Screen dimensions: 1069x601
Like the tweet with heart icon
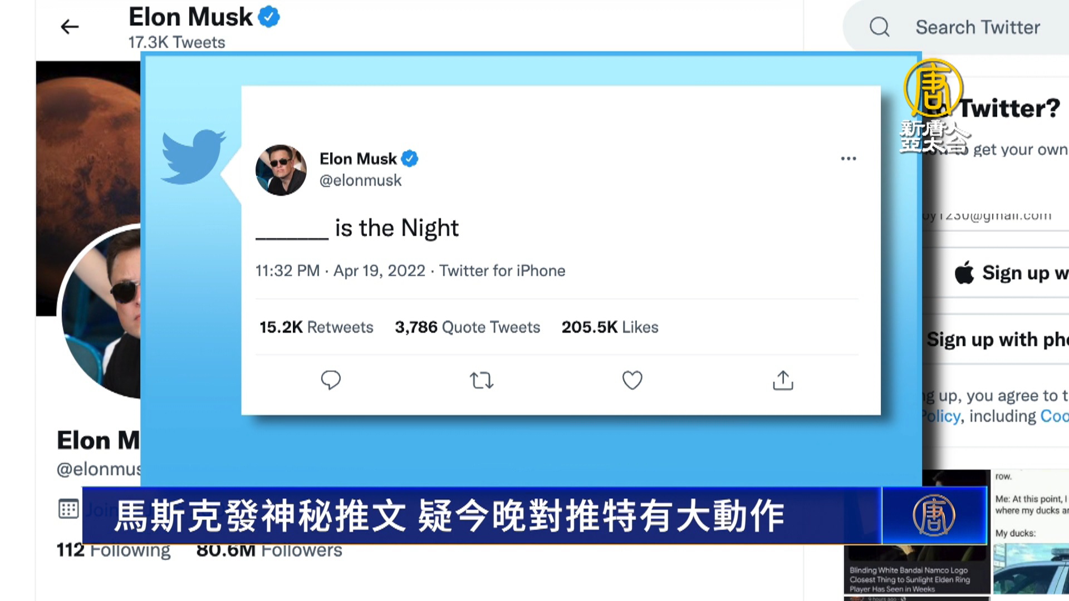tap(632, 381)
